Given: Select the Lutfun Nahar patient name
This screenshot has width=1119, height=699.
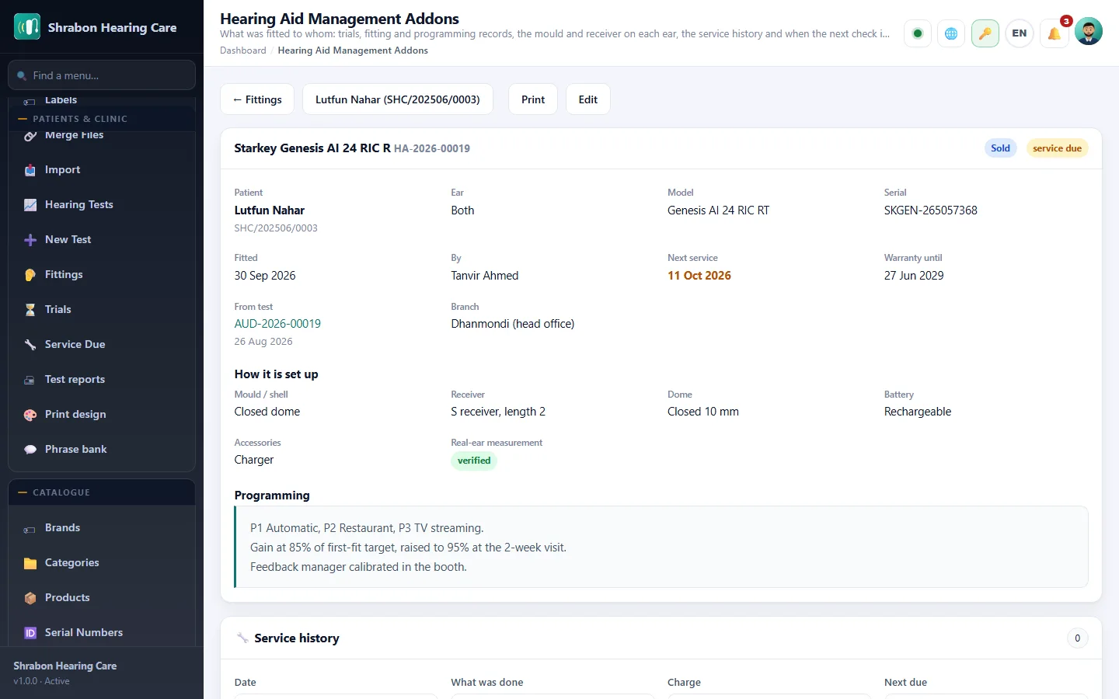Looking at the screenshot, I should click(x=270, y=210).
